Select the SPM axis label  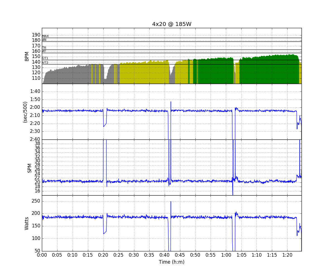pyautogui.click(x=30, y=168)
